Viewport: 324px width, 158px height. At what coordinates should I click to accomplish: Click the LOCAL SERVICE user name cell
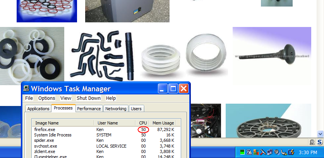111,146
